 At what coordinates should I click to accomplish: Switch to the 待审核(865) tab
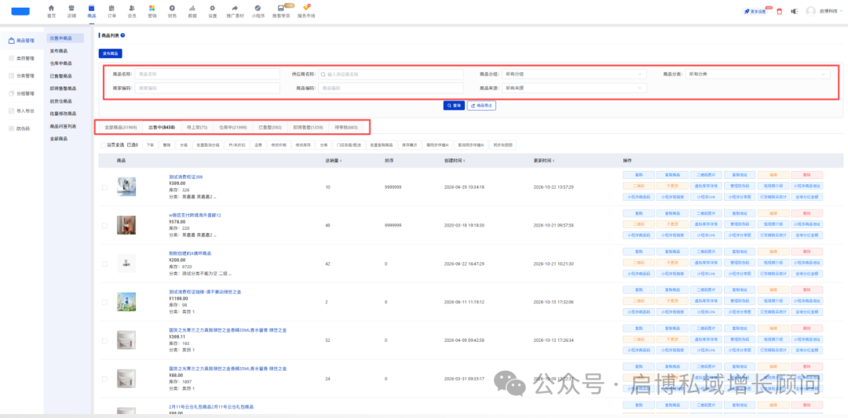pos(347,128)
